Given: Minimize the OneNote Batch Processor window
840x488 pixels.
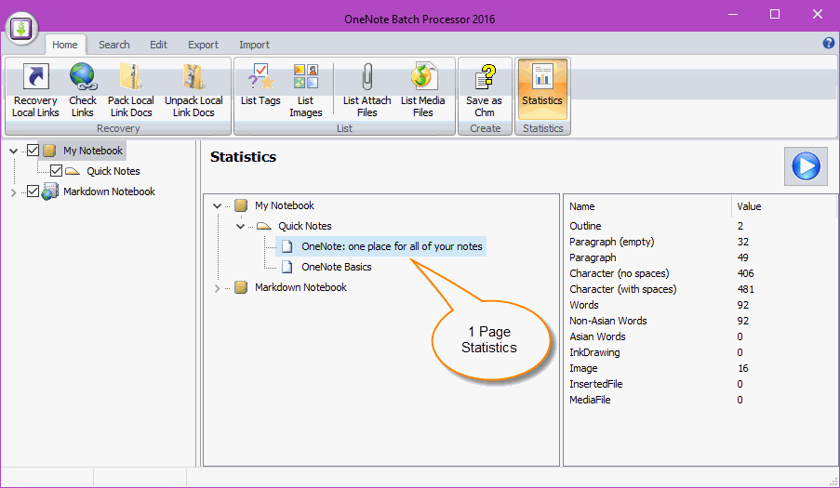Looking at the screenshot, I should click(733, 14).
